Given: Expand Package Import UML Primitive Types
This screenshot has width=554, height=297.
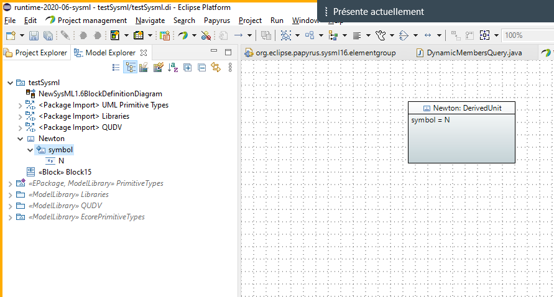Looking at the screenshot, I should click(20, 105).
